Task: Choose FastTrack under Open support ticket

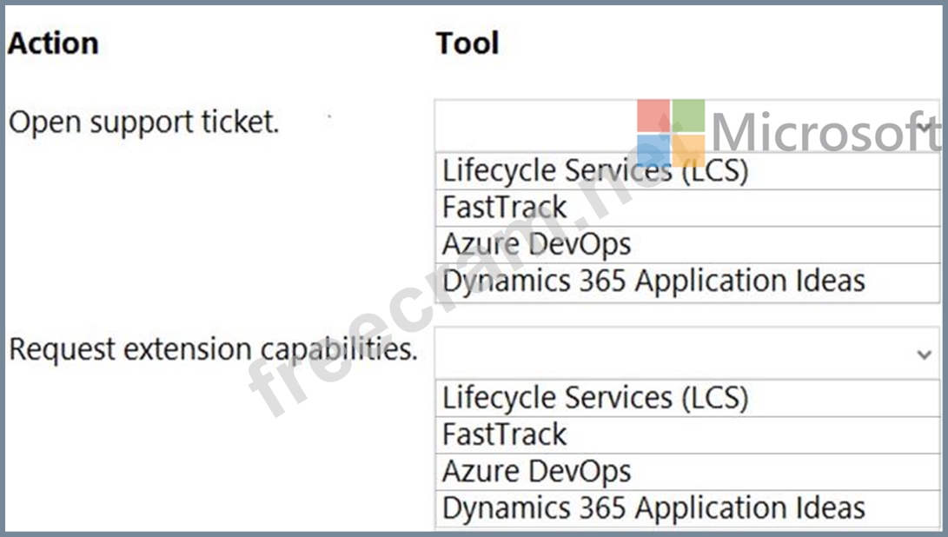Action: click(x=504, y=207)
